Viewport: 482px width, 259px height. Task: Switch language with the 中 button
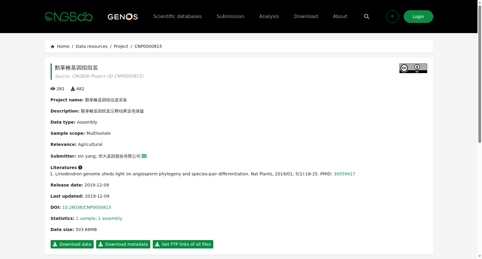click(393, 17)
